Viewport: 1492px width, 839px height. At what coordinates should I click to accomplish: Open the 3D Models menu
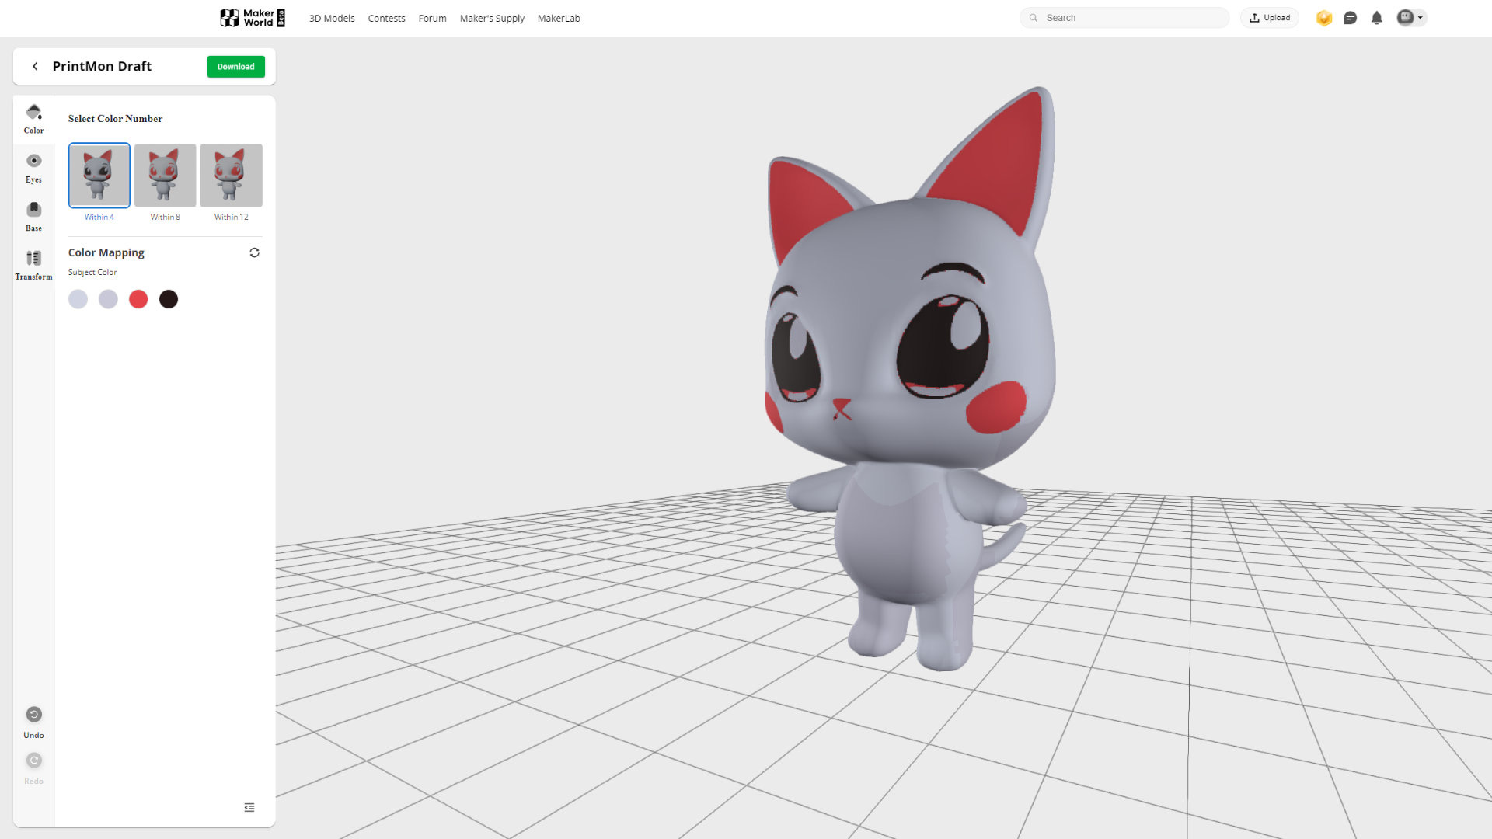[x=332, y=19]
